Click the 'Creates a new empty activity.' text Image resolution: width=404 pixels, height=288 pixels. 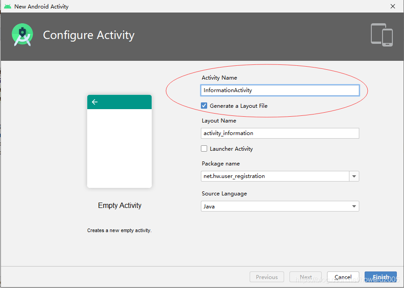pos(119,230)
